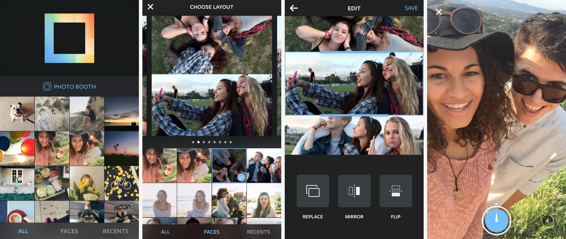Switch to the ALL tab on home screen
This screenshot has width=566, height=239.
coord(23,231)
